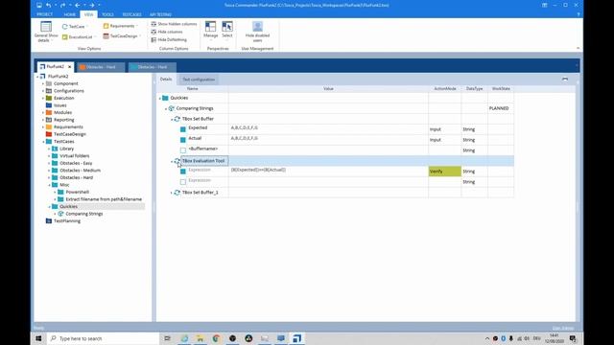The height and width of the screenshot is (345, 614).
Task: Open the API TESTING ribbon tab
Action: coord(160,14)
